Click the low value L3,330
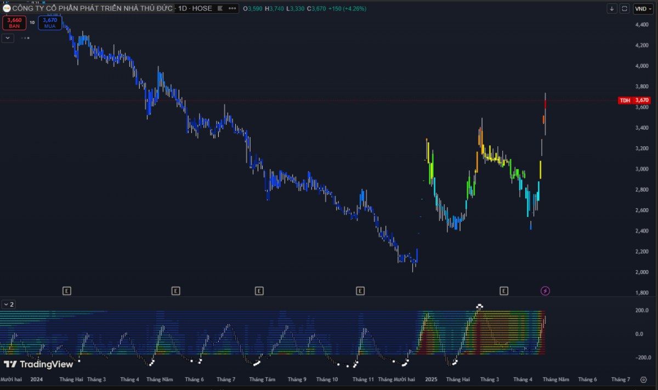The image size is (658, 390). click(296, 9)
